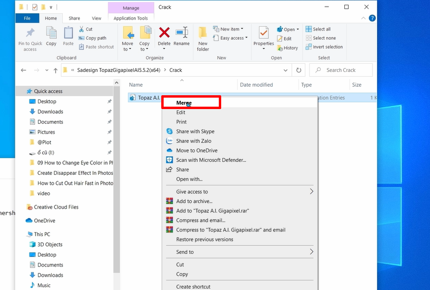Click the Copy icon in Clipboard group
Image resolution: width=430 pixels, height=290 pixels.
51,33
